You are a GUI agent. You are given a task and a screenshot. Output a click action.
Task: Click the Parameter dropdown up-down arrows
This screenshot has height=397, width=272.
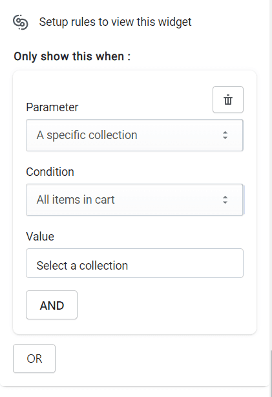225,135
